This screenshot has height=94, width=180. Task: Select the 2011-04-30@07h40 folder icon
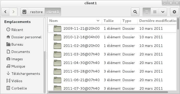coord(57,63)
